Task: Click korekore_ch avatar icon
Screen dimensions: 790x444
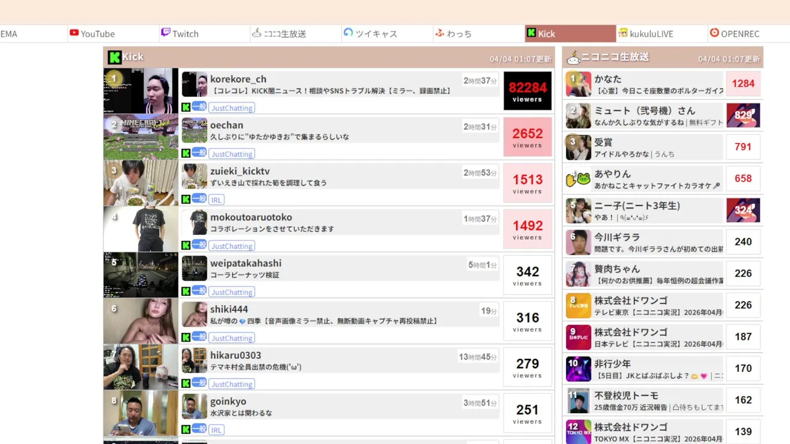Action: pyautogui.click(x=194, y=84)
